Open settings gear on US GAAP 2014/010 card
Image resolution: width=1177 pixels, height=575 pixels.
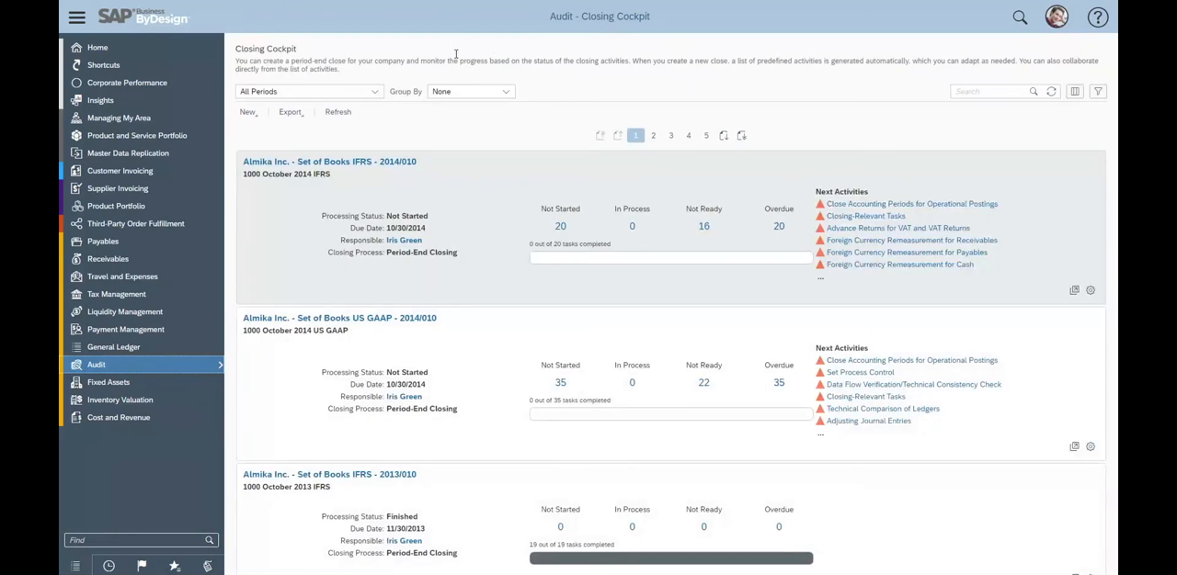[x=1091, y=446]
